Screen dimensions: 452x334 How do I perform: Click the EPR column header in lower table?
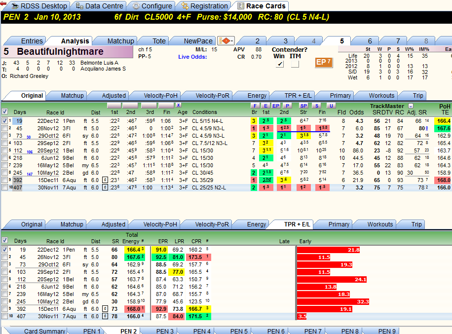point(163,241)
